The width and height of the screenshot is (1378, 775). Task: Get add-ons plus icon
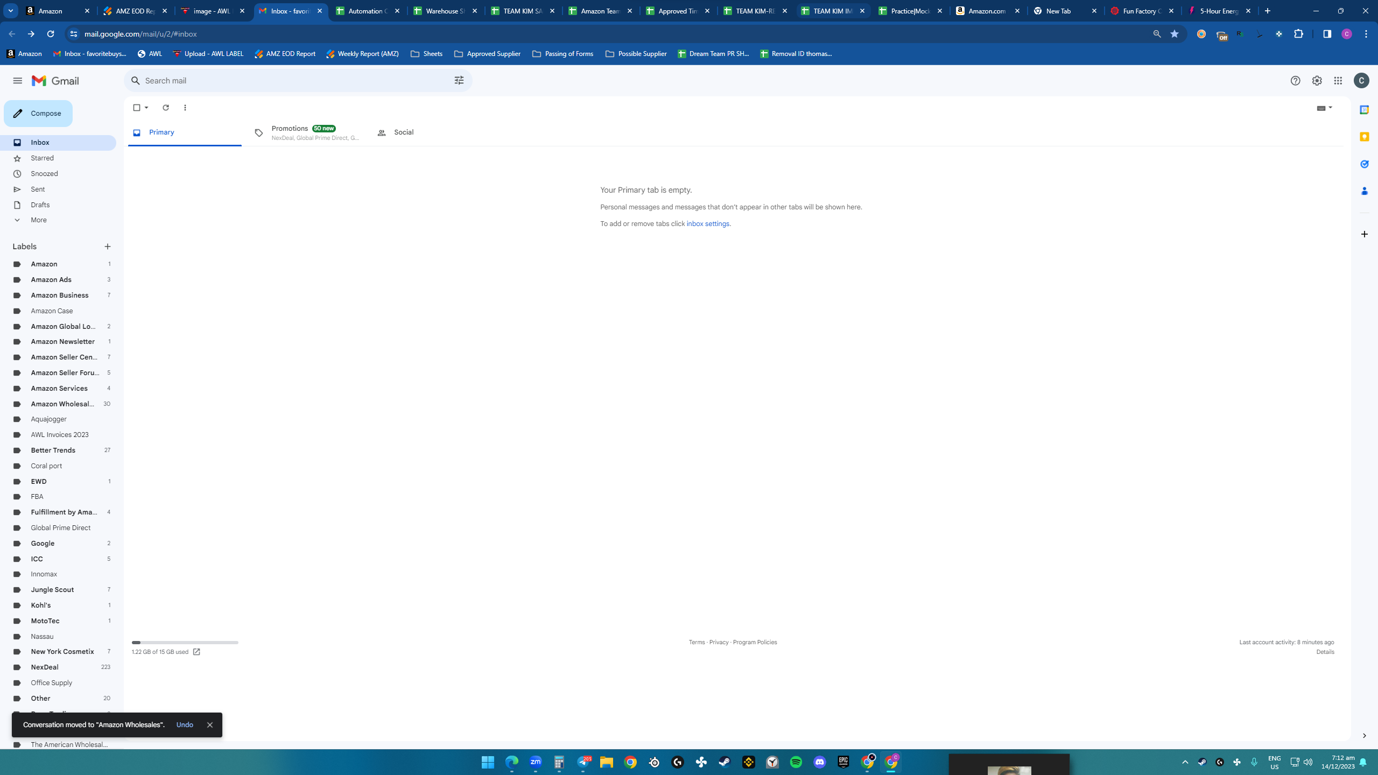1364,234
